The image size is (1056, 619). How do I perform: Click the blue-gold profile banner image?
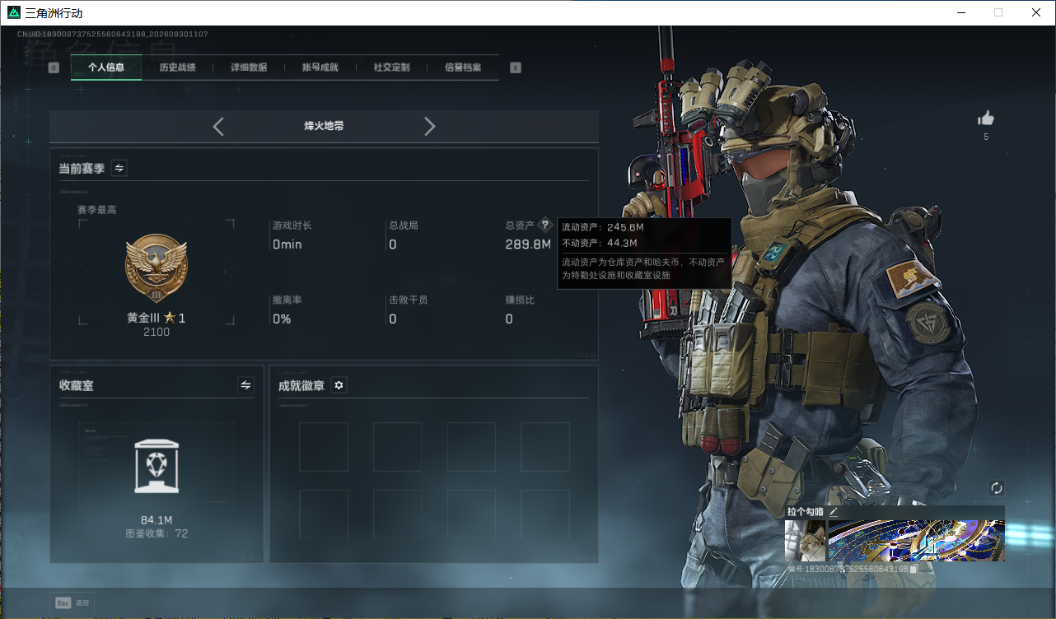(916, 541)
